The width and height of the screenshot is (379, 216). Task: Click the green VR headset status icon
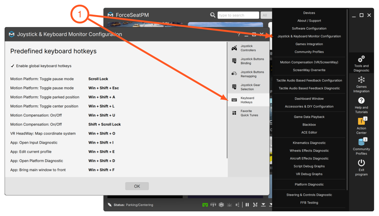click(x=205, y=205)
